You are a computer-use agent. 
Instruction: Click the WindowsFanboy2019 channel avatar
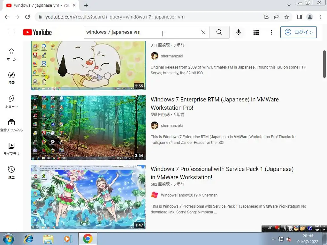coord(155,195)
